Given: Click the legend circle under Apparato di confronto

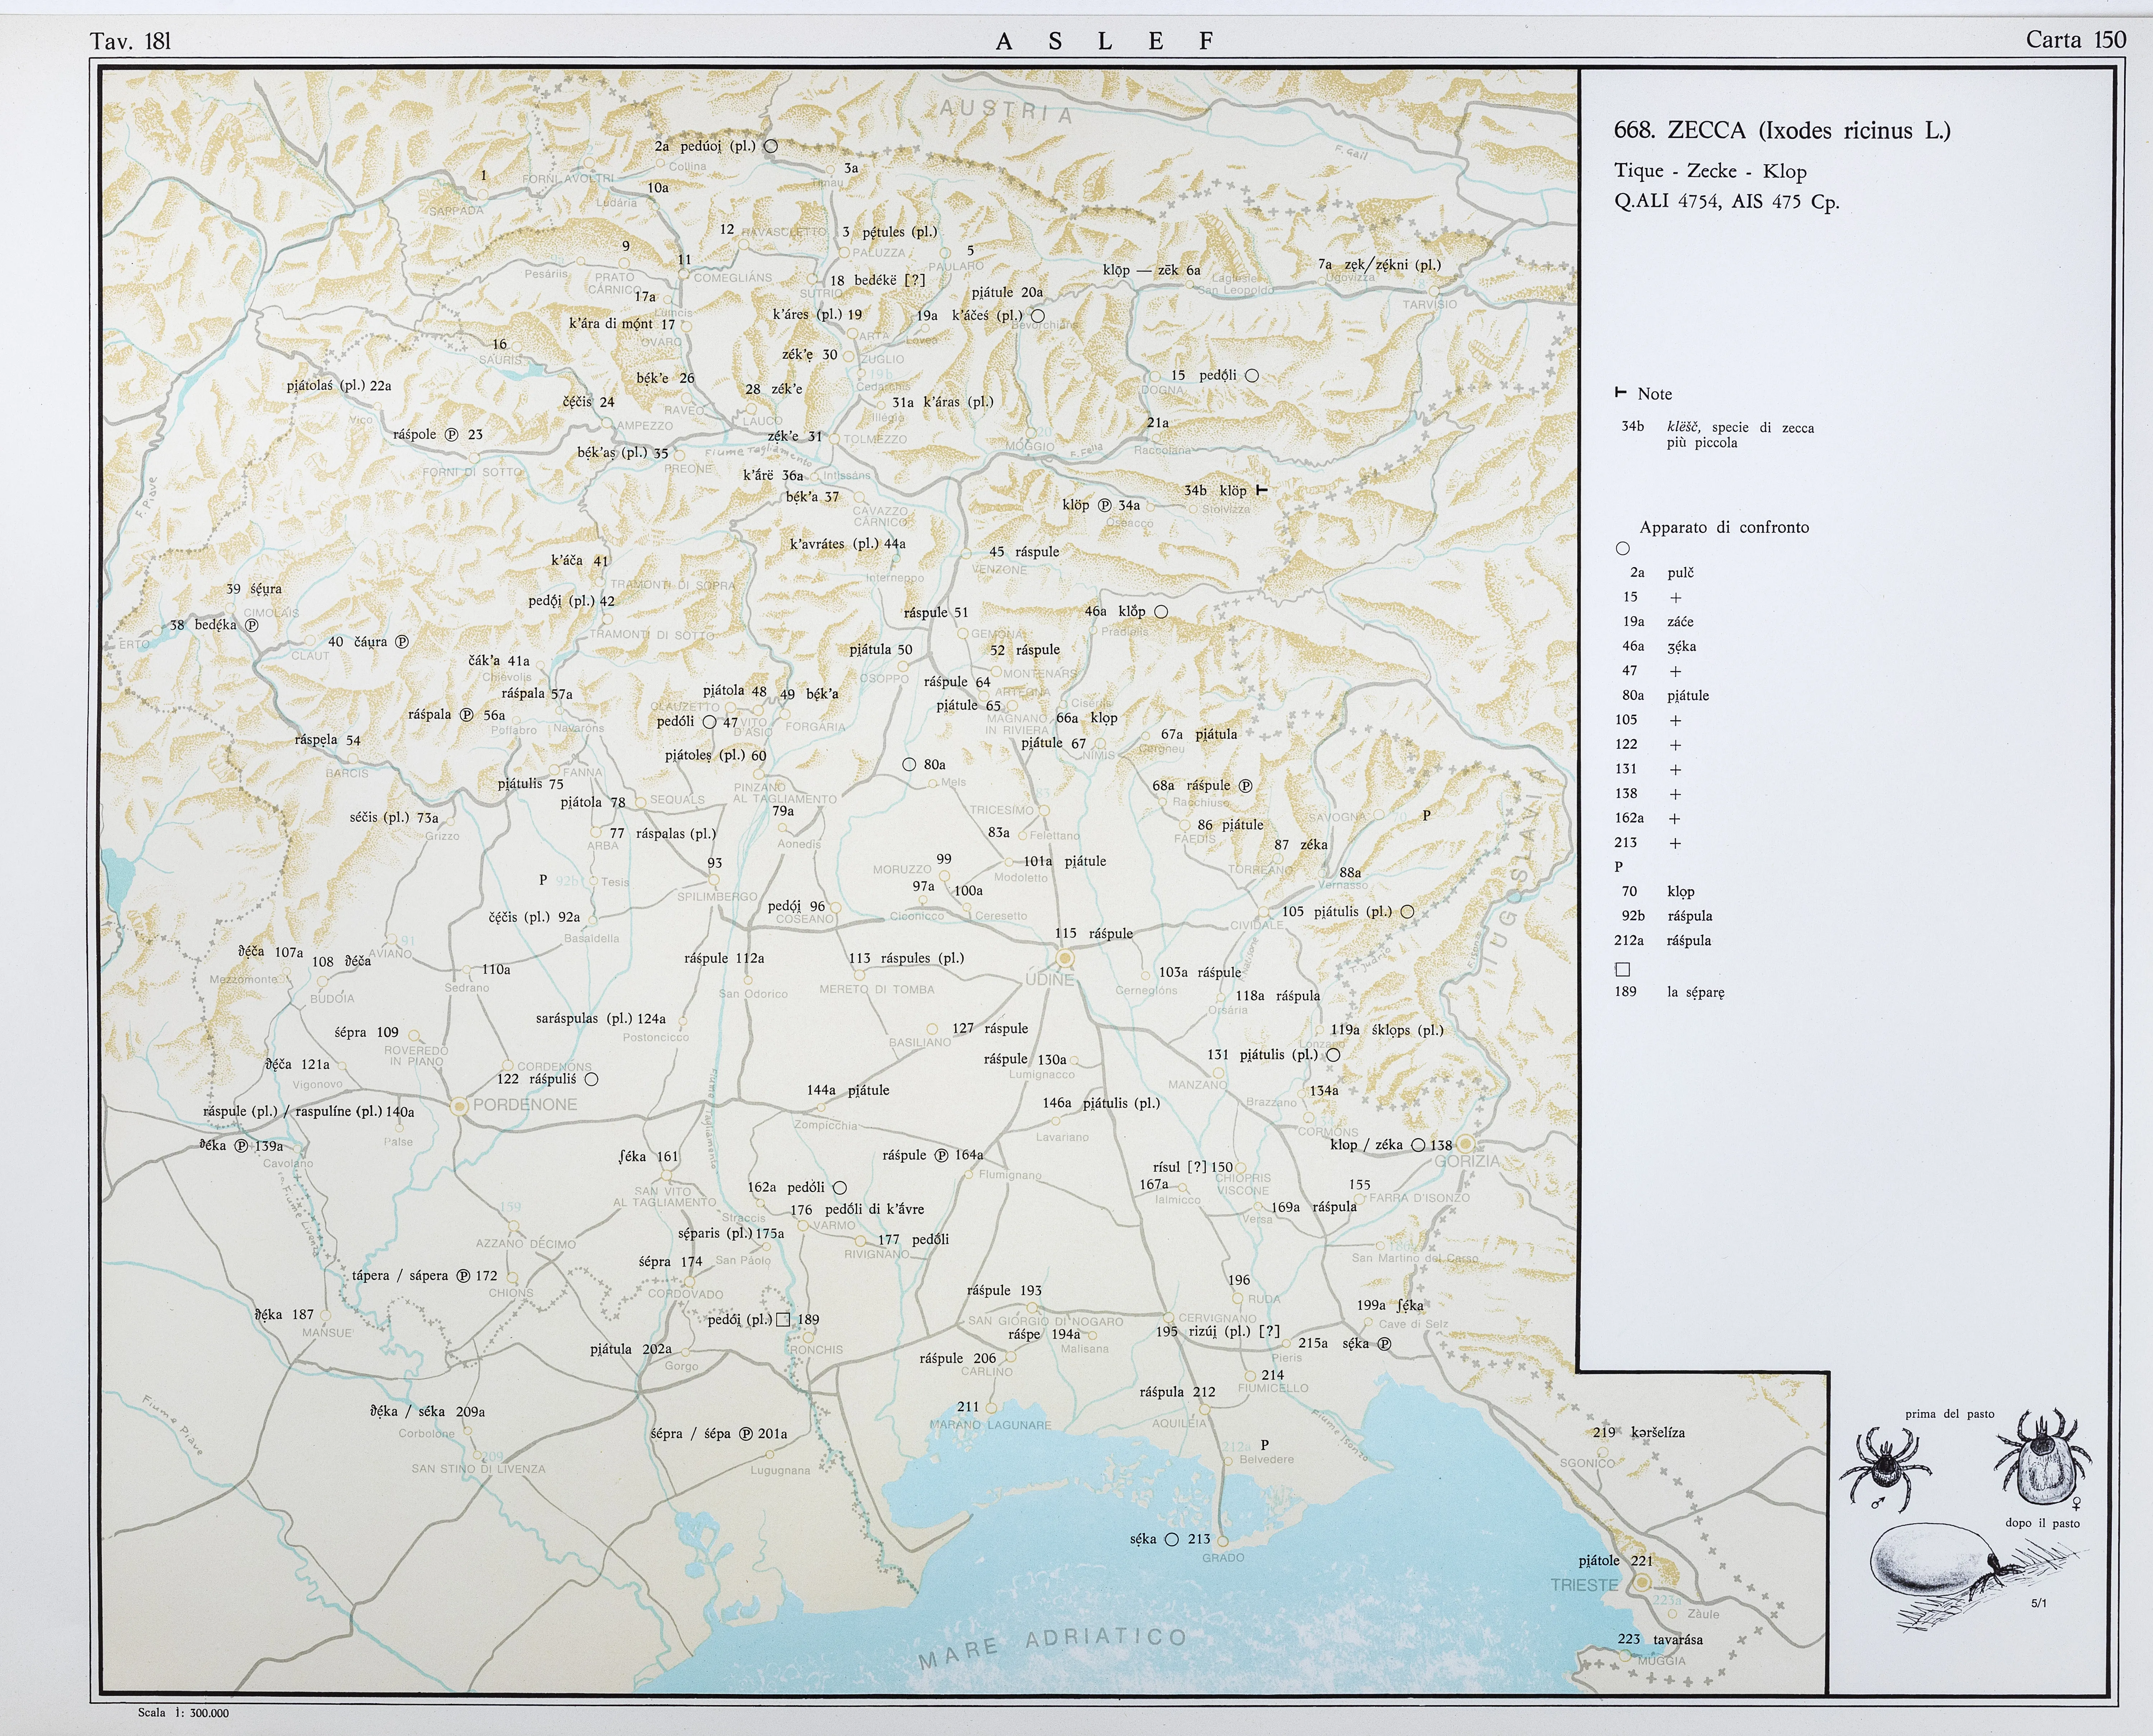Looking at the screenshot, I should pos(1623,548).
